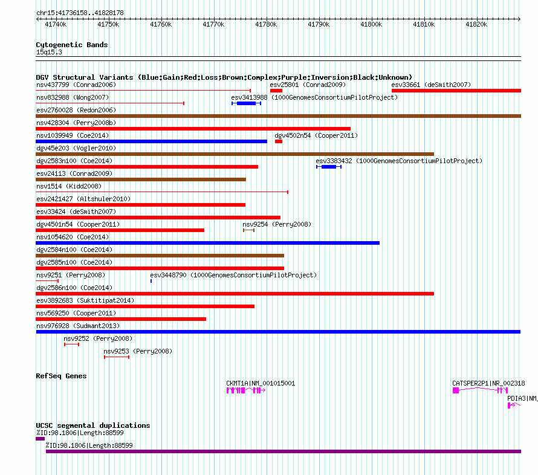Open dgv2584n100 (Coe2014) label
The height and width of the screenshot is (475, 538).
[74, 250]
